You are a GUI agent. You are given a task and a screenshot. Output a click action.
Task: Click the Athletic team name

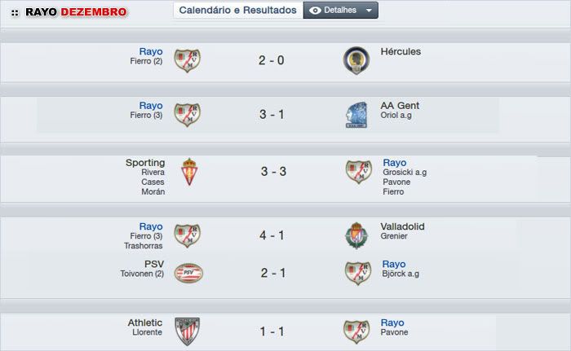145,322
